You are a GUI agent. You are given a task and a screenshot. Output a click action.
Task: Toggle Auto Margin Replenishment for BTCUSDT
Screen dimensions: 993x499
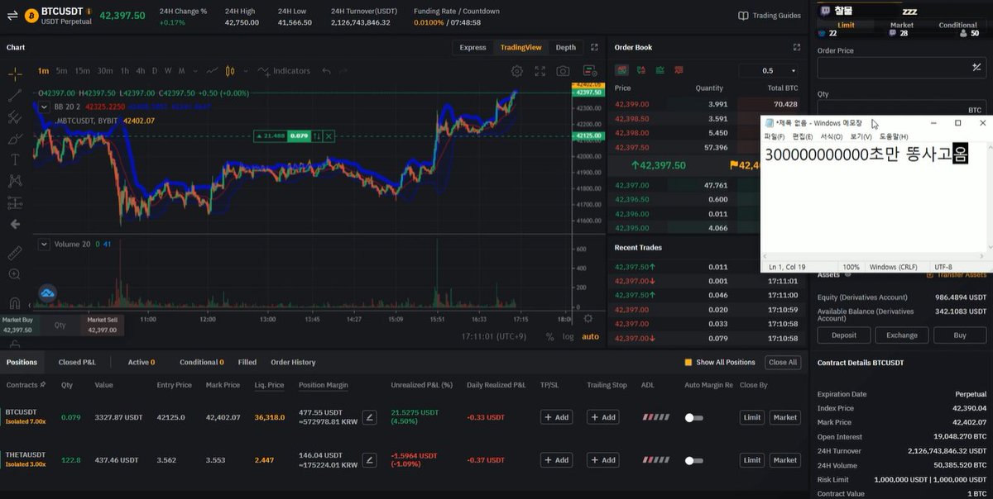coord(693,417)
